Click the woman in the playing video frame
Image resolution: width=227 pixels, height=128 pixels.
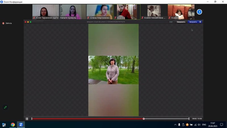112,71
